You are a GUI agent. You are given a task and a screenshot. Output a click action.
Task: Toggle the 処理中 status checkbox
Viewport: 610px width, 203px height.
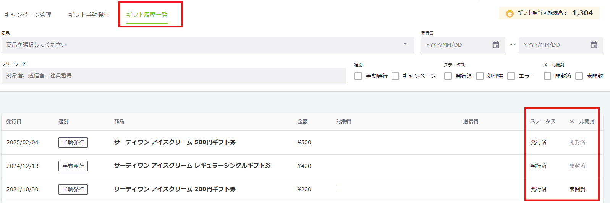click(480, 76)
